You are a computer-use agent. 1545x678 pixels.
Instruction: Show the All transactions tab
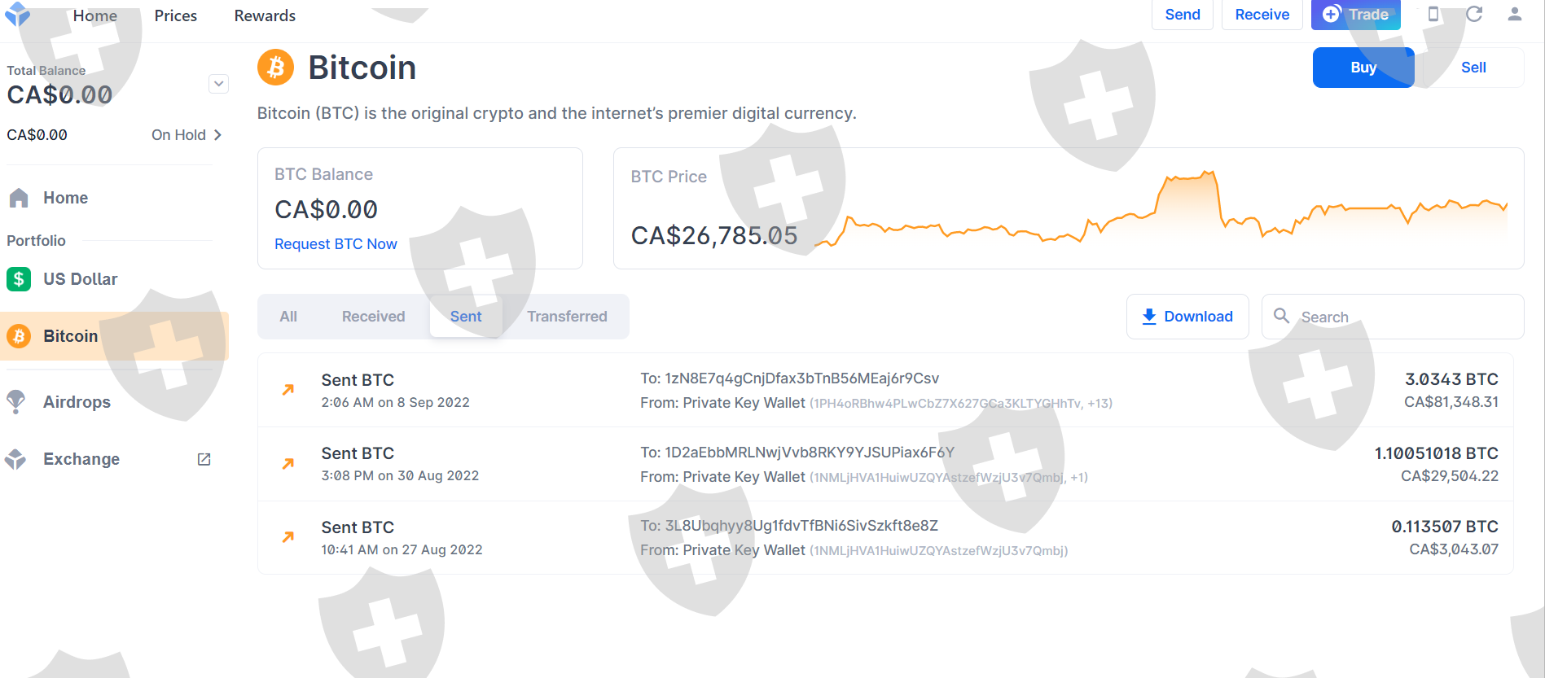[288, 317]
